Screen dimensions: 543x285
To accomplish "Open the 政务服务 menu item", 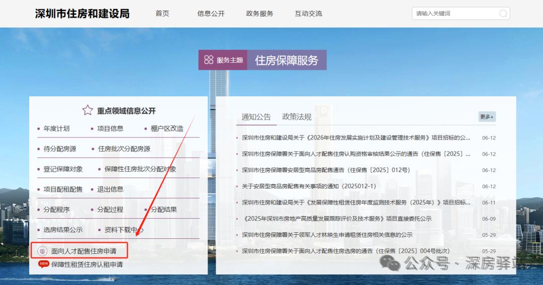I will (260, 14).
